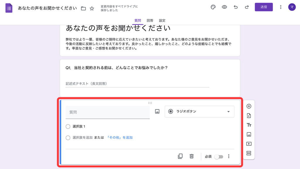
Task: Redo the last change
Action: (247, 7)
